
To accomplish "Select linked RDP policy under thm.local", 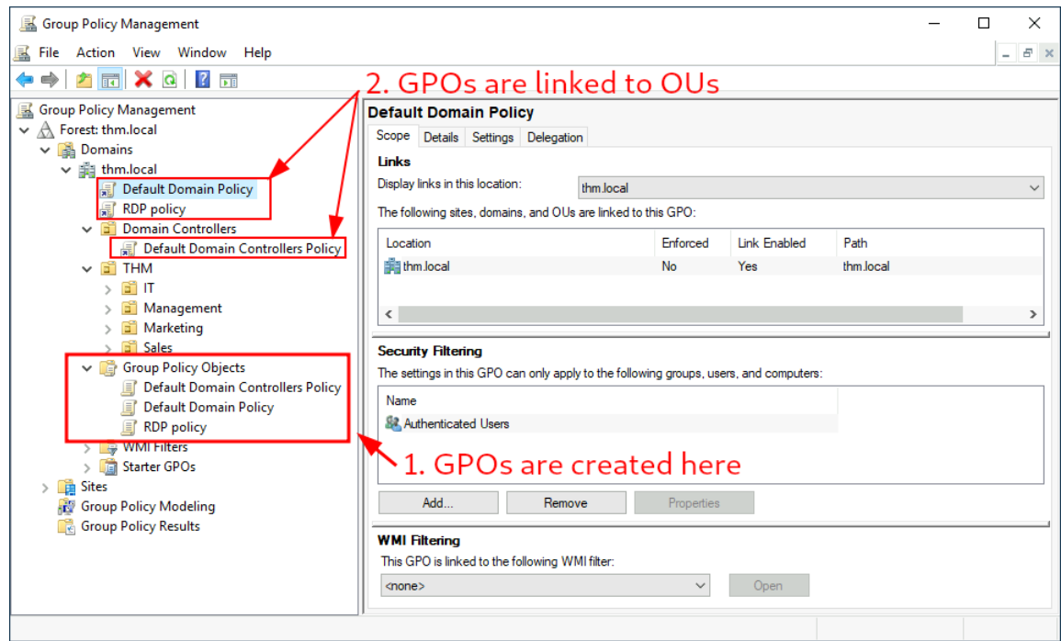I will click(153, 209).
